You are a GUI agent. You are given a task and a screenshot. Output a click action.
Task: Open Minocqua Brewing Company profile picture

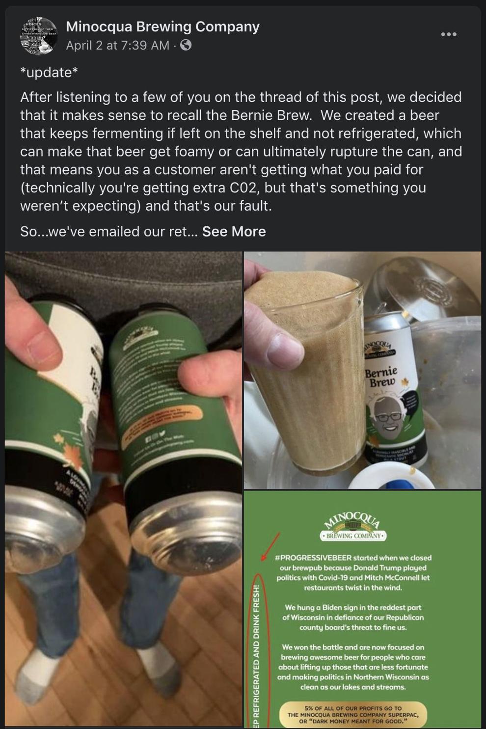39,36
